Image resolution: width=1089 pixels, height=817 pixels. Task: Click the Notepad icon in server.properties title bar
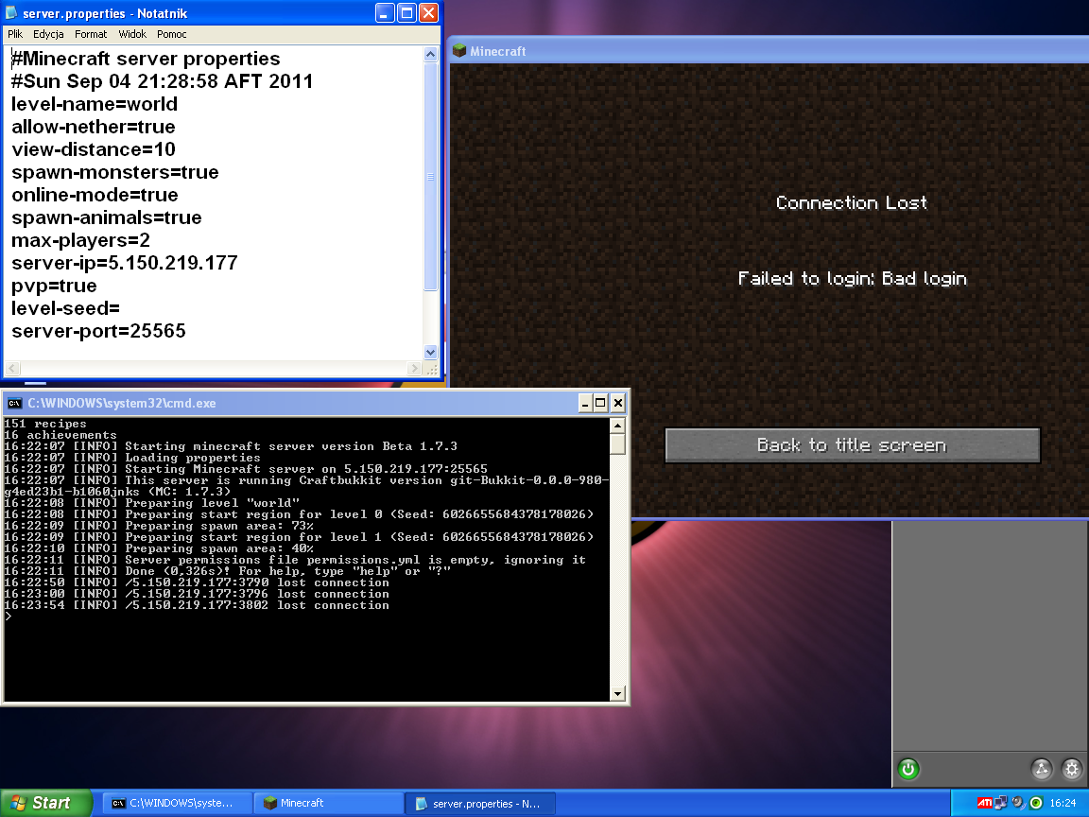point(11,12)
